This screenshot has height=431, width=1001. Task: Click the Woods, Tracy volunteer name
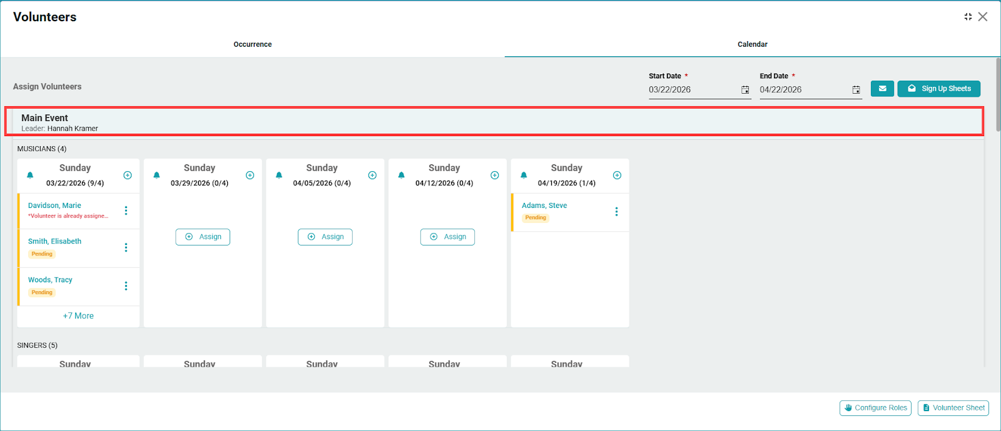coord(50,280)
